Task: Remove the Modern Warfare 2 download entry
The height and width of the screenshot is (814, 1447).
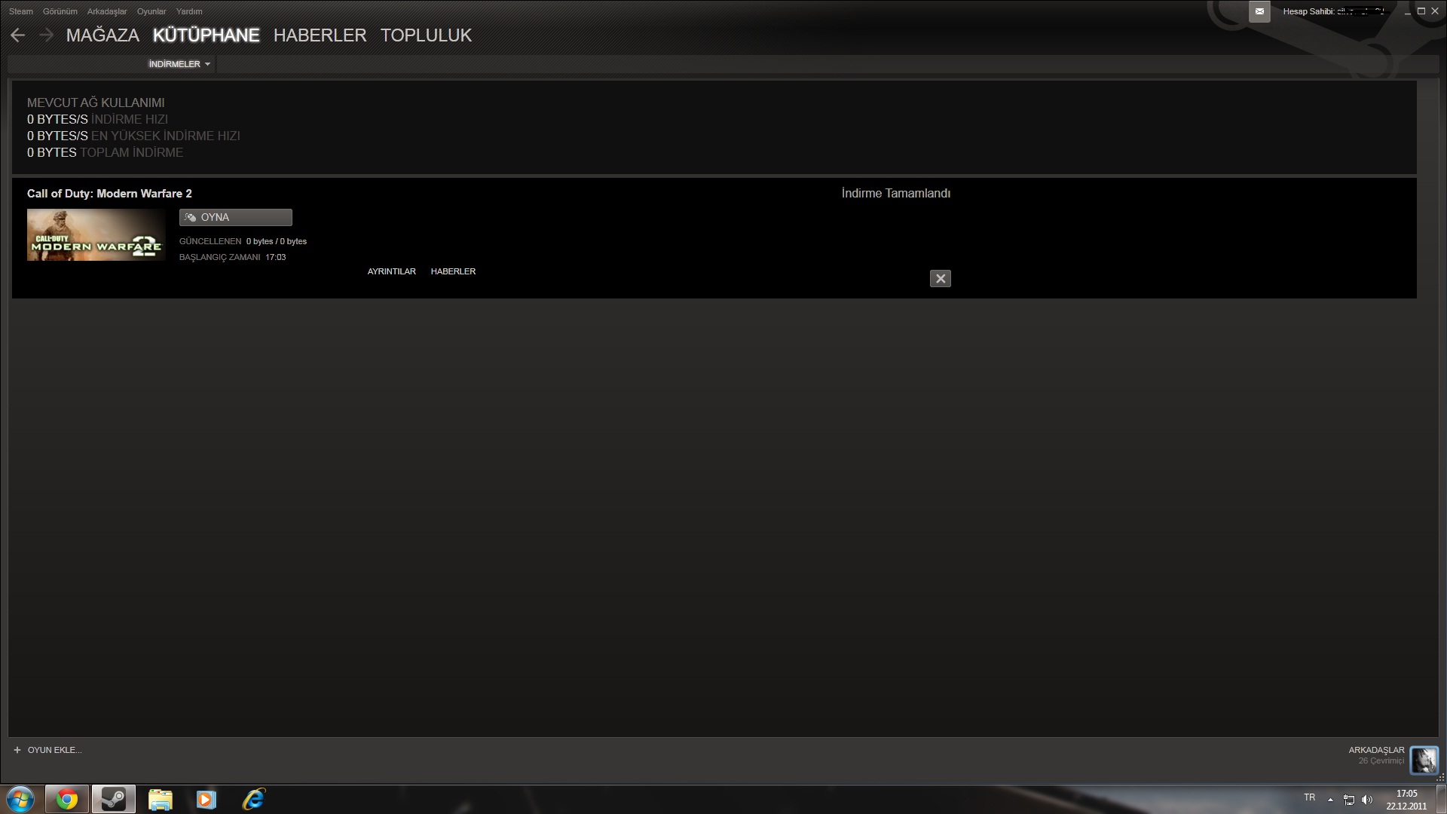Action: pos(940,279)
